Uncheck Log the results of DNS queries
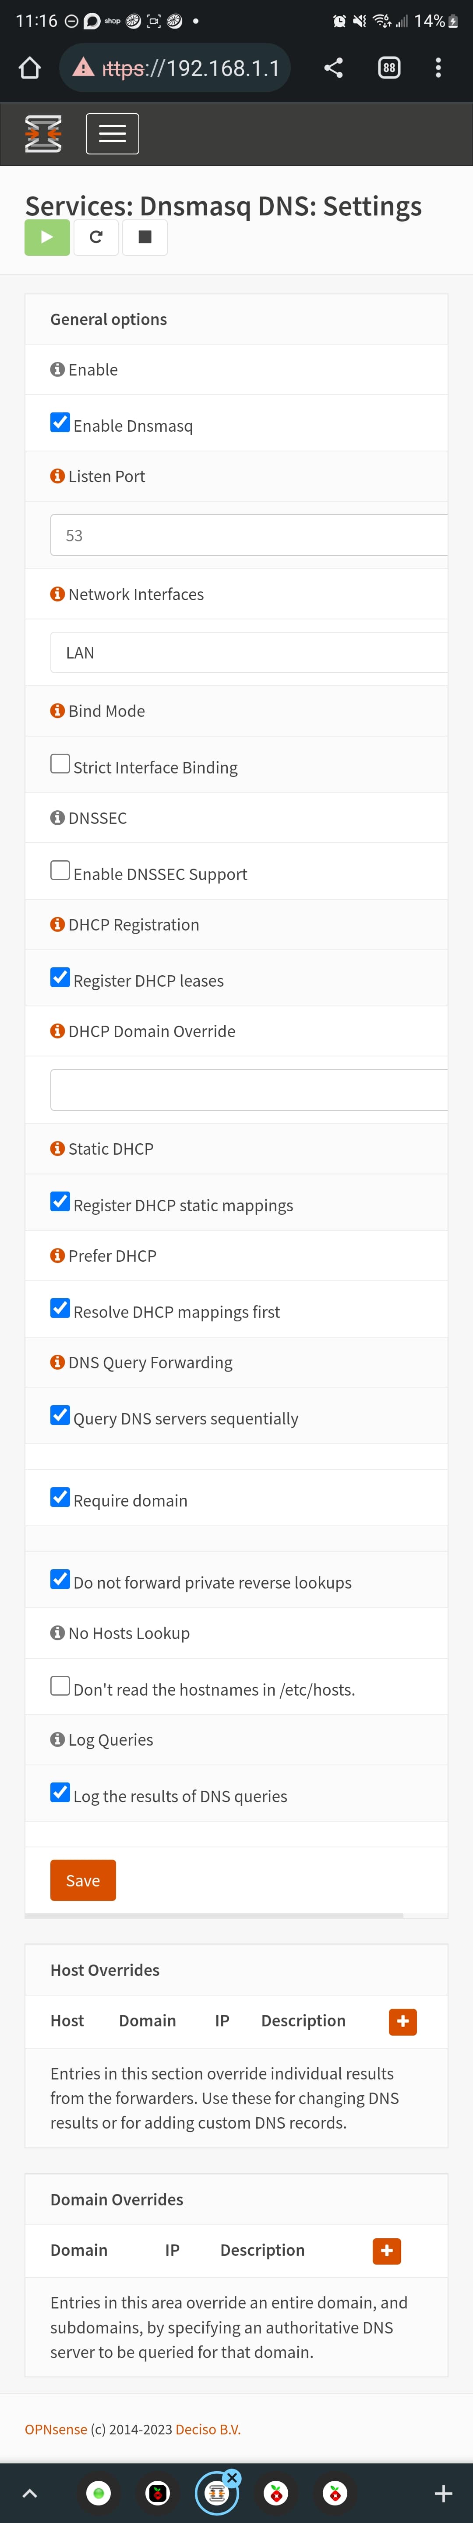The width and height of the screenshot is (473, 2523). [x=60, y=1793]
